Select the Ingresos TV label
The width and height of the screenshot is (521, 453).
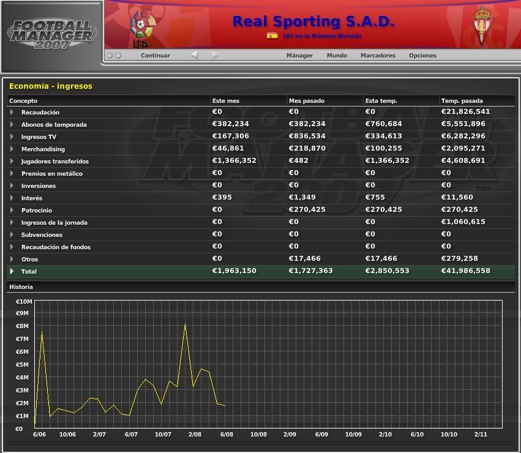39,137
